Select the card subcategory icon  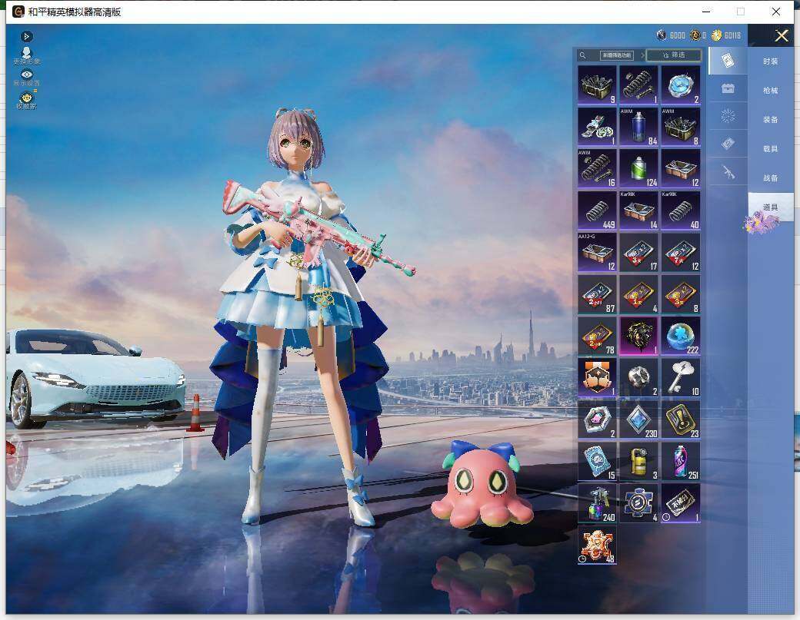coord(728,61)
